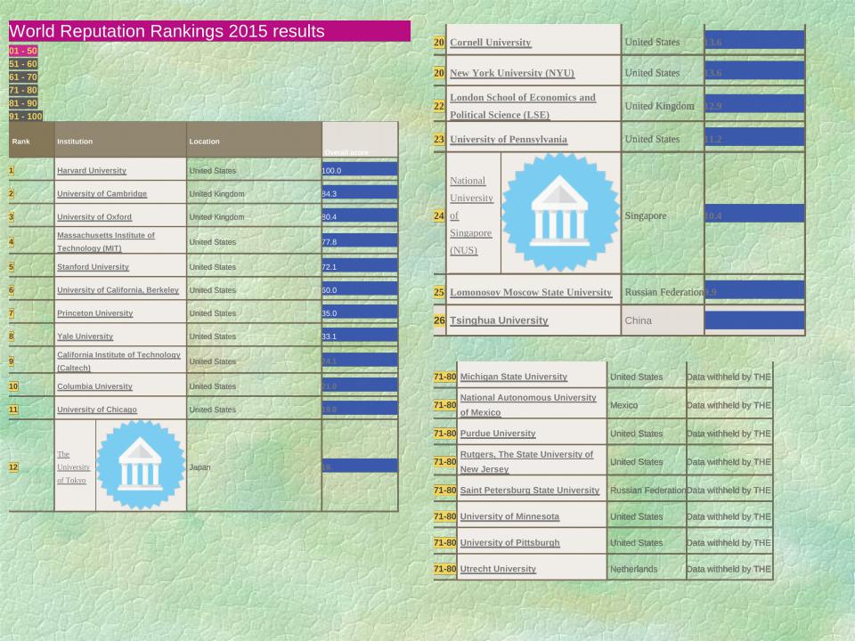
Task: Open the Massachusetts Institute of Technology link
Action: (x=106, y=241)
